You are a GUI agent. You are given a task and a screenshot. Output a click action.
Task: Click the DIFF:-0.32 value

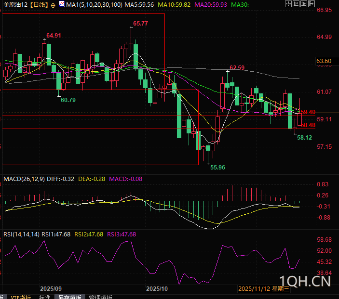[61, 179]
